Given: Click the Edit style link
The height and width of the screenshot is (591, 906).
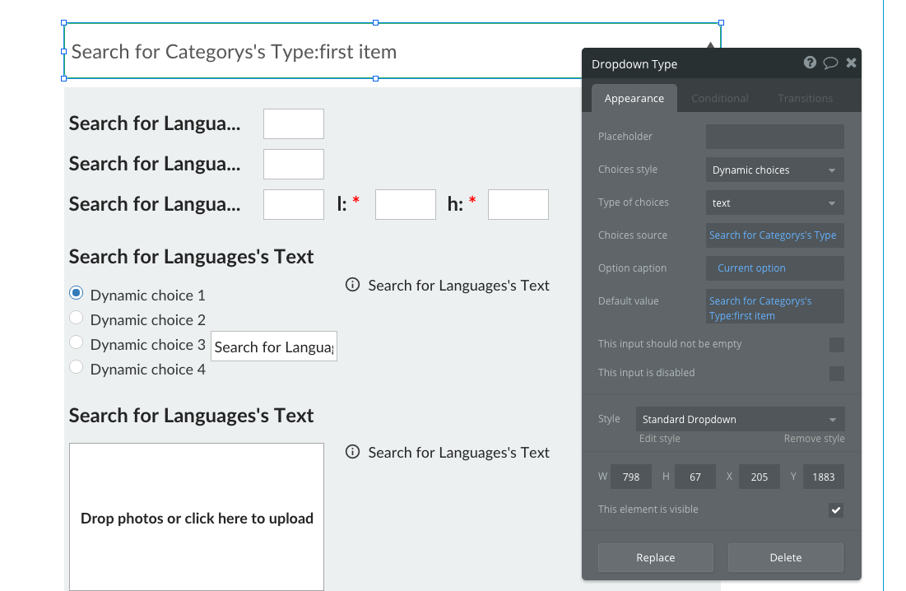Looking at the screenshot, I should tap(659, 439).
